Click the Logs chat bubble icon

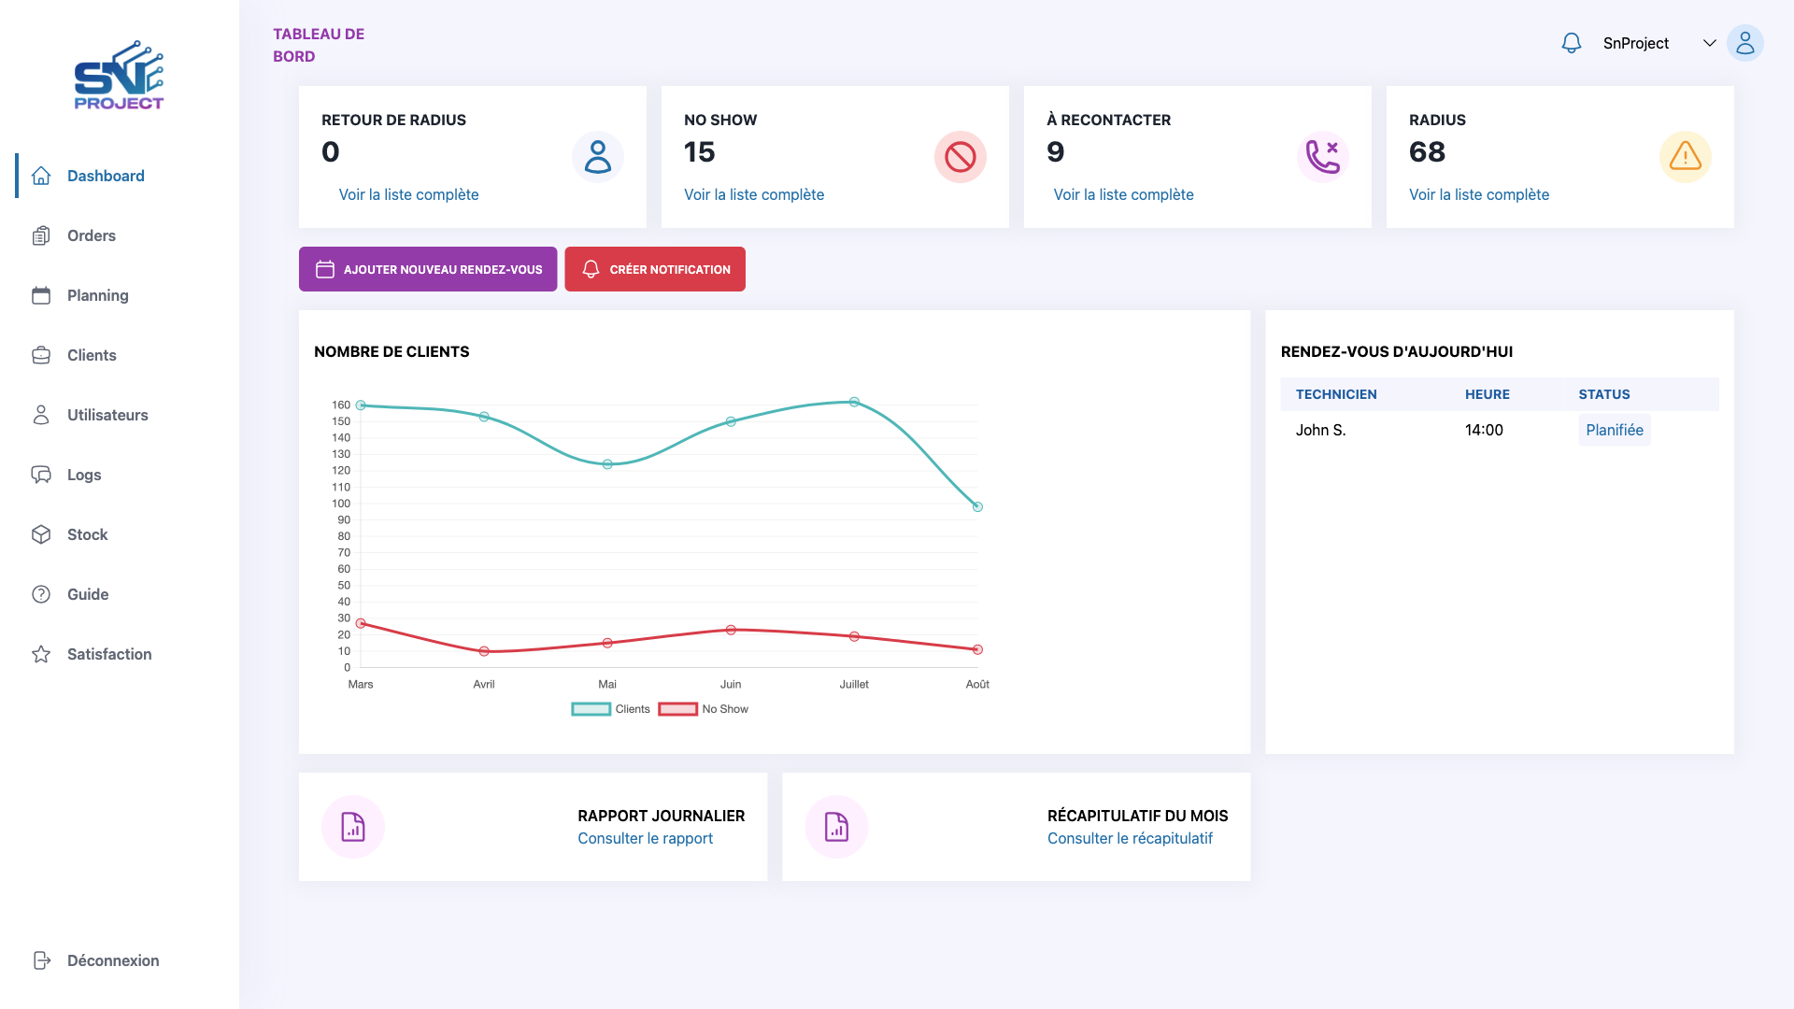point(41,475)
